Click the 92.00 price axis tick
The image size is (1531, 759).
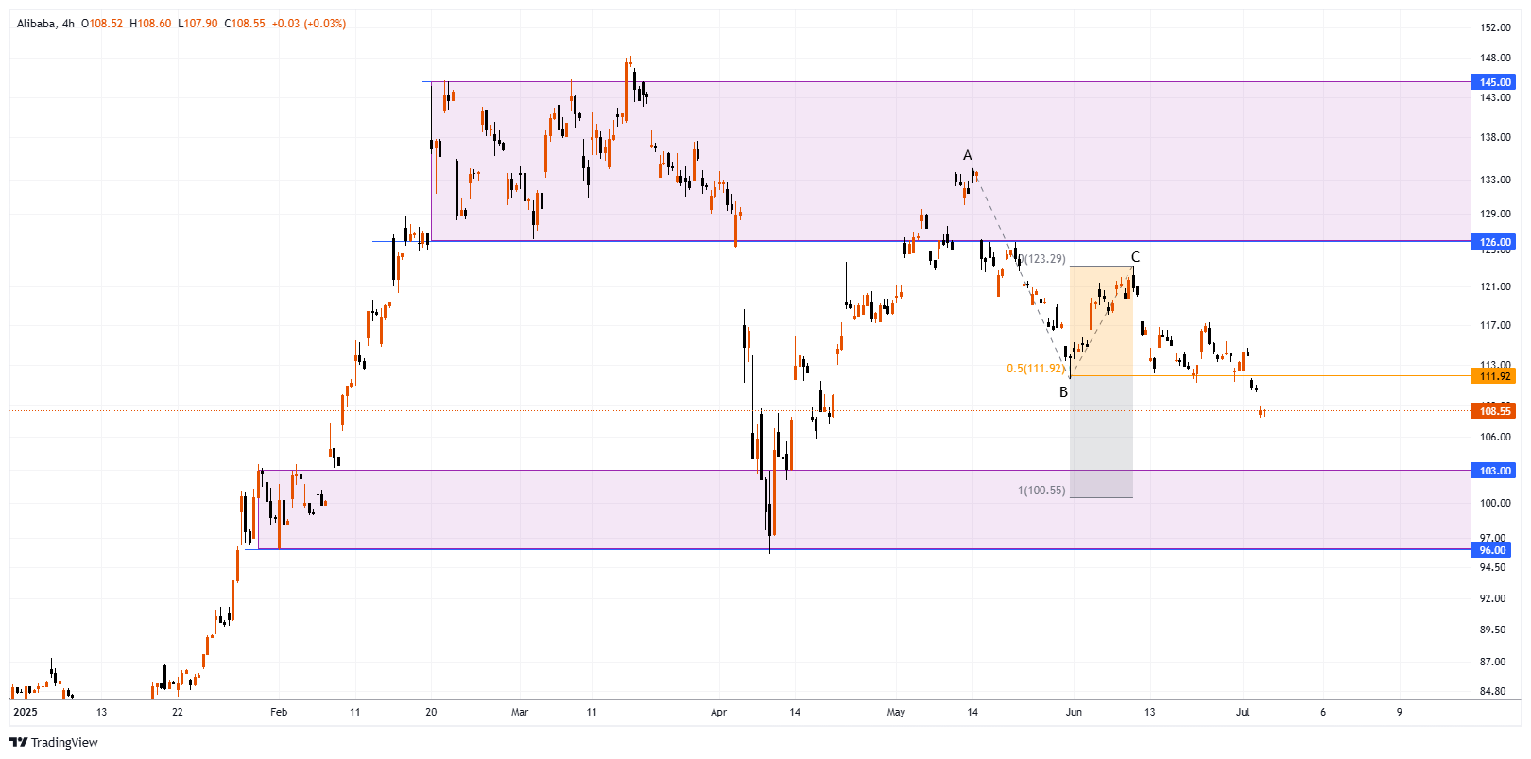(x=1492, y=598)
